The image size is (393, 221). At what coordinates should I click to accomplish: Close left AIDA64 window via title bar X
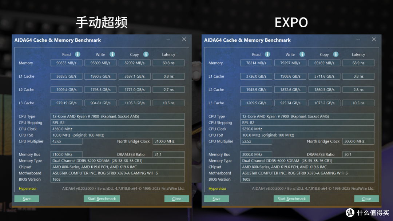click(184, 39)
